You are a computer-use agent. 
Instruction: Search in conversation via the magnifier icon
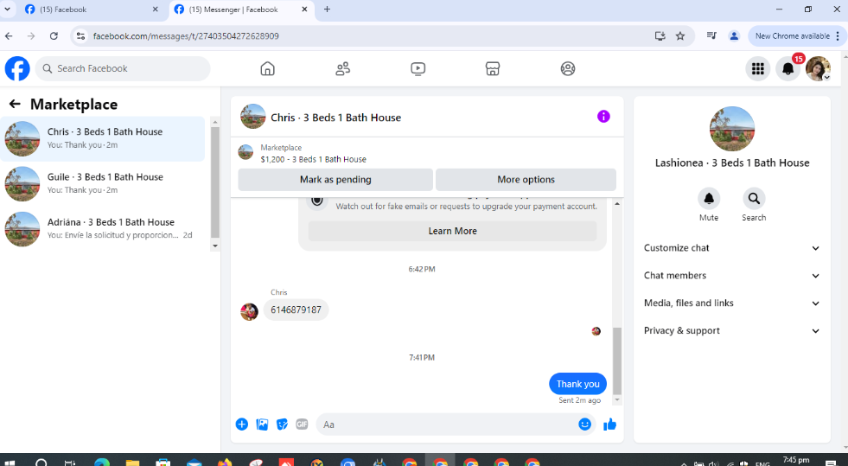(x=754, y=198)
